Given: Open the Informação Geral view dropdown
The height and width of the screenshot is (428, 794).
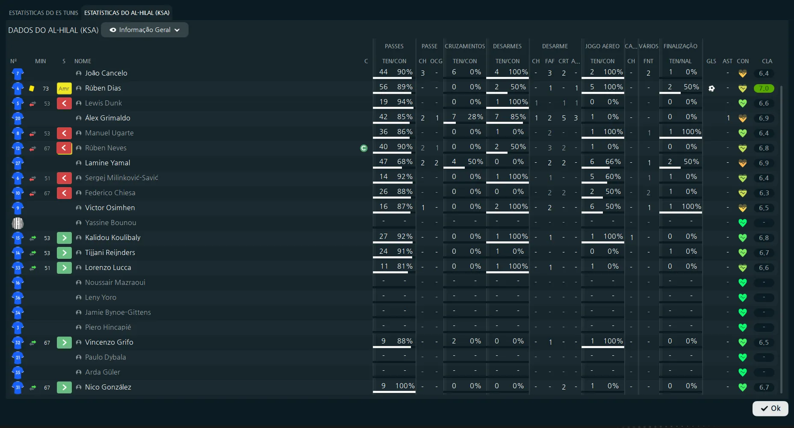Looking at the screenshot, I should click(145, 30).
